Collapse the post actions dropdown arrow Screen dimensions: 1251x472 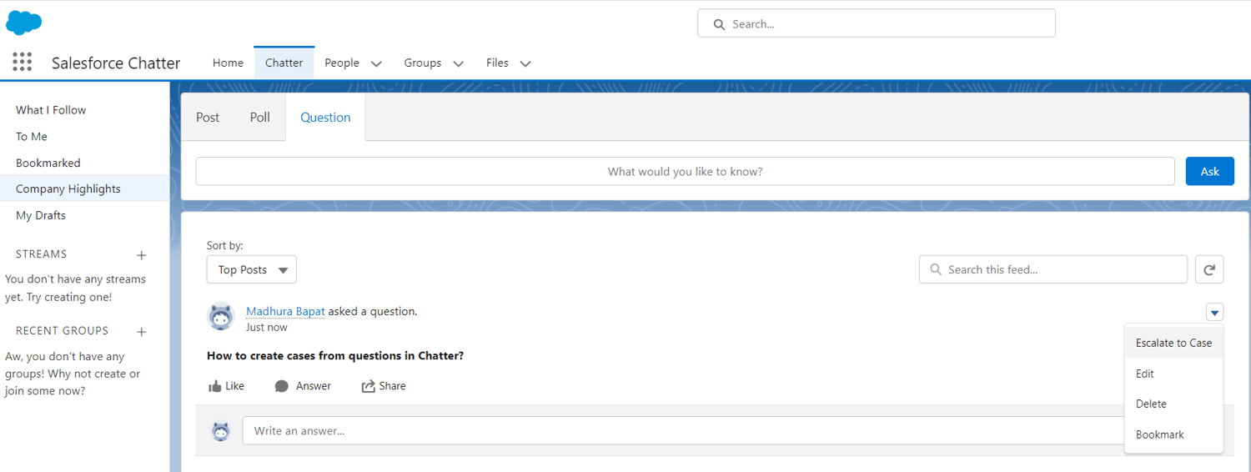[1214, 313]
